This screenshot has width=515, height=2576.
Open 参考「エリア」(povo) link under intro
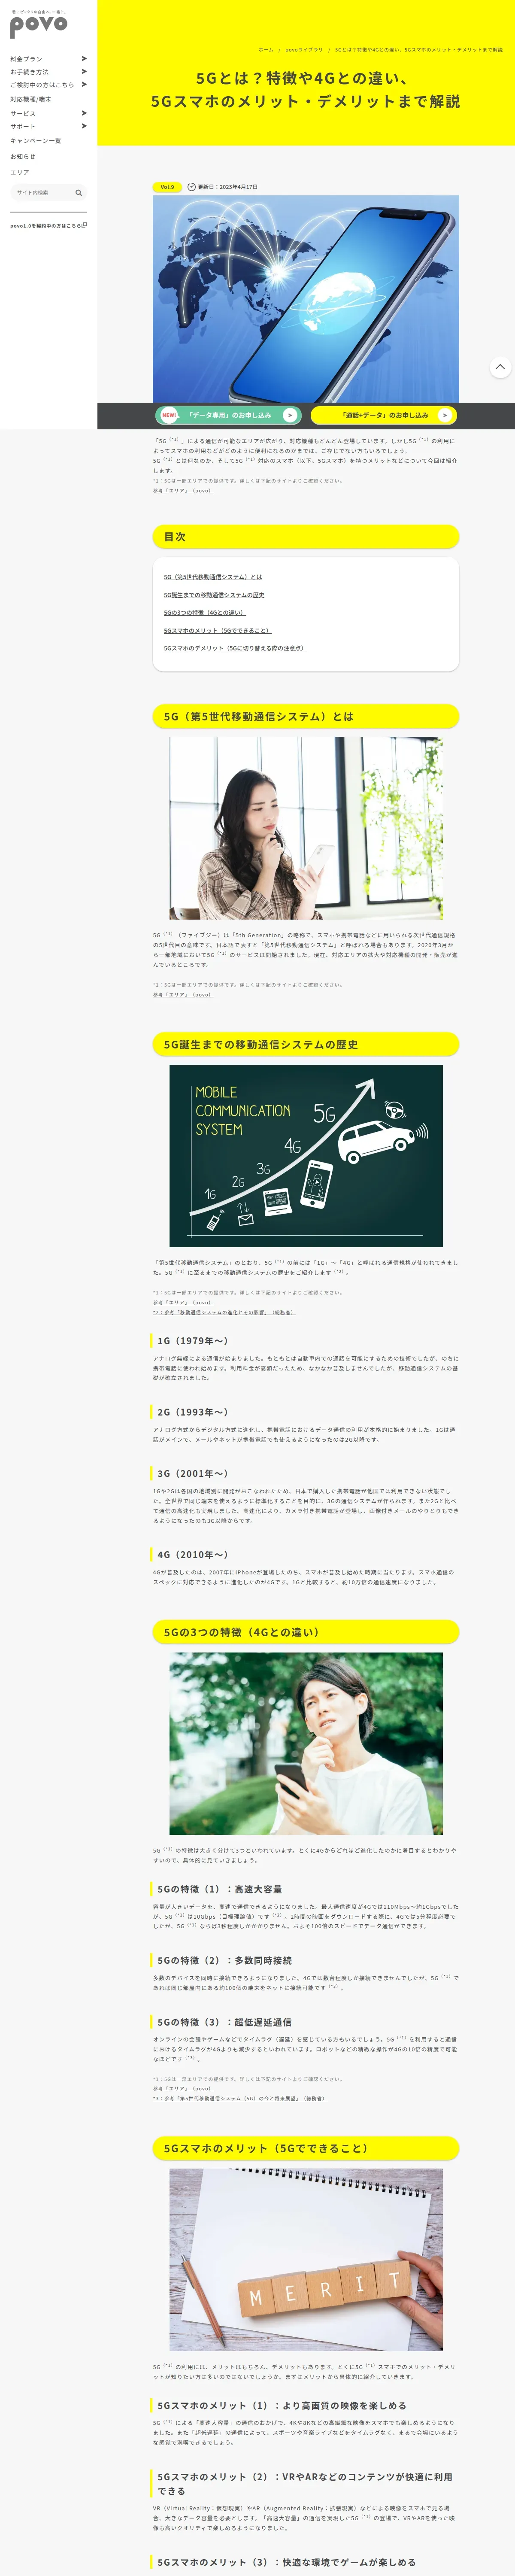click(183, 491)
